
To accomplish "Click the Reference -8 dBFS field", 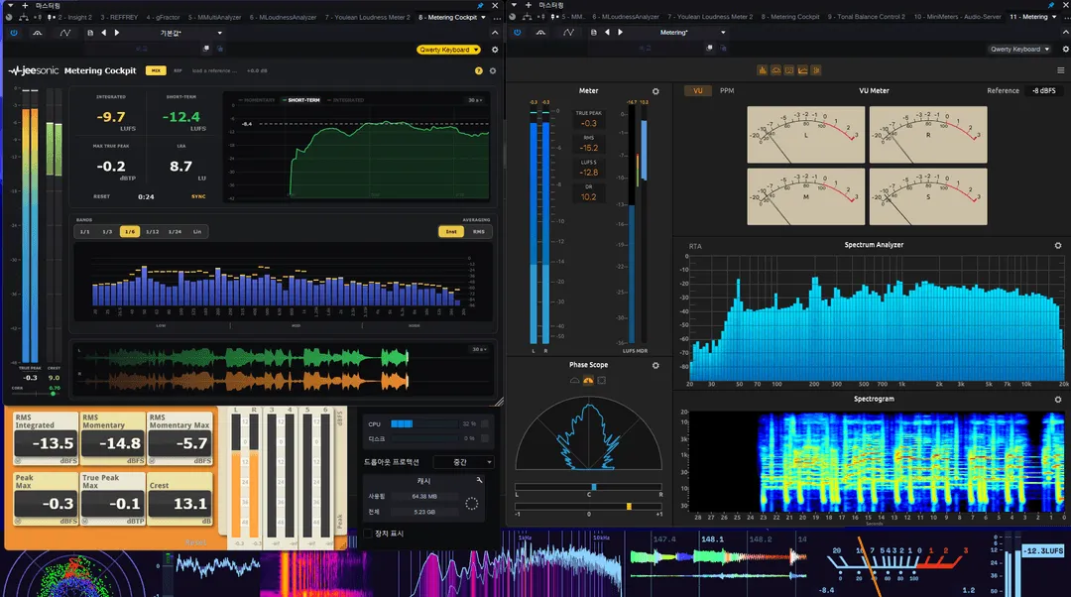I will pyautogui.click(x=1043, y=91).
